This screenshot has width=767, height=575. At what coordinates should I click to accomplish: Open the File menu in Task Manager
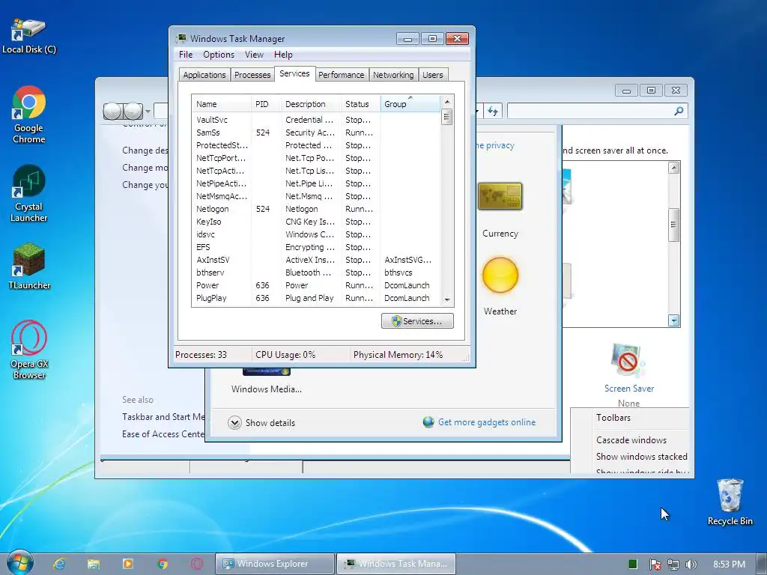(186, 54)
